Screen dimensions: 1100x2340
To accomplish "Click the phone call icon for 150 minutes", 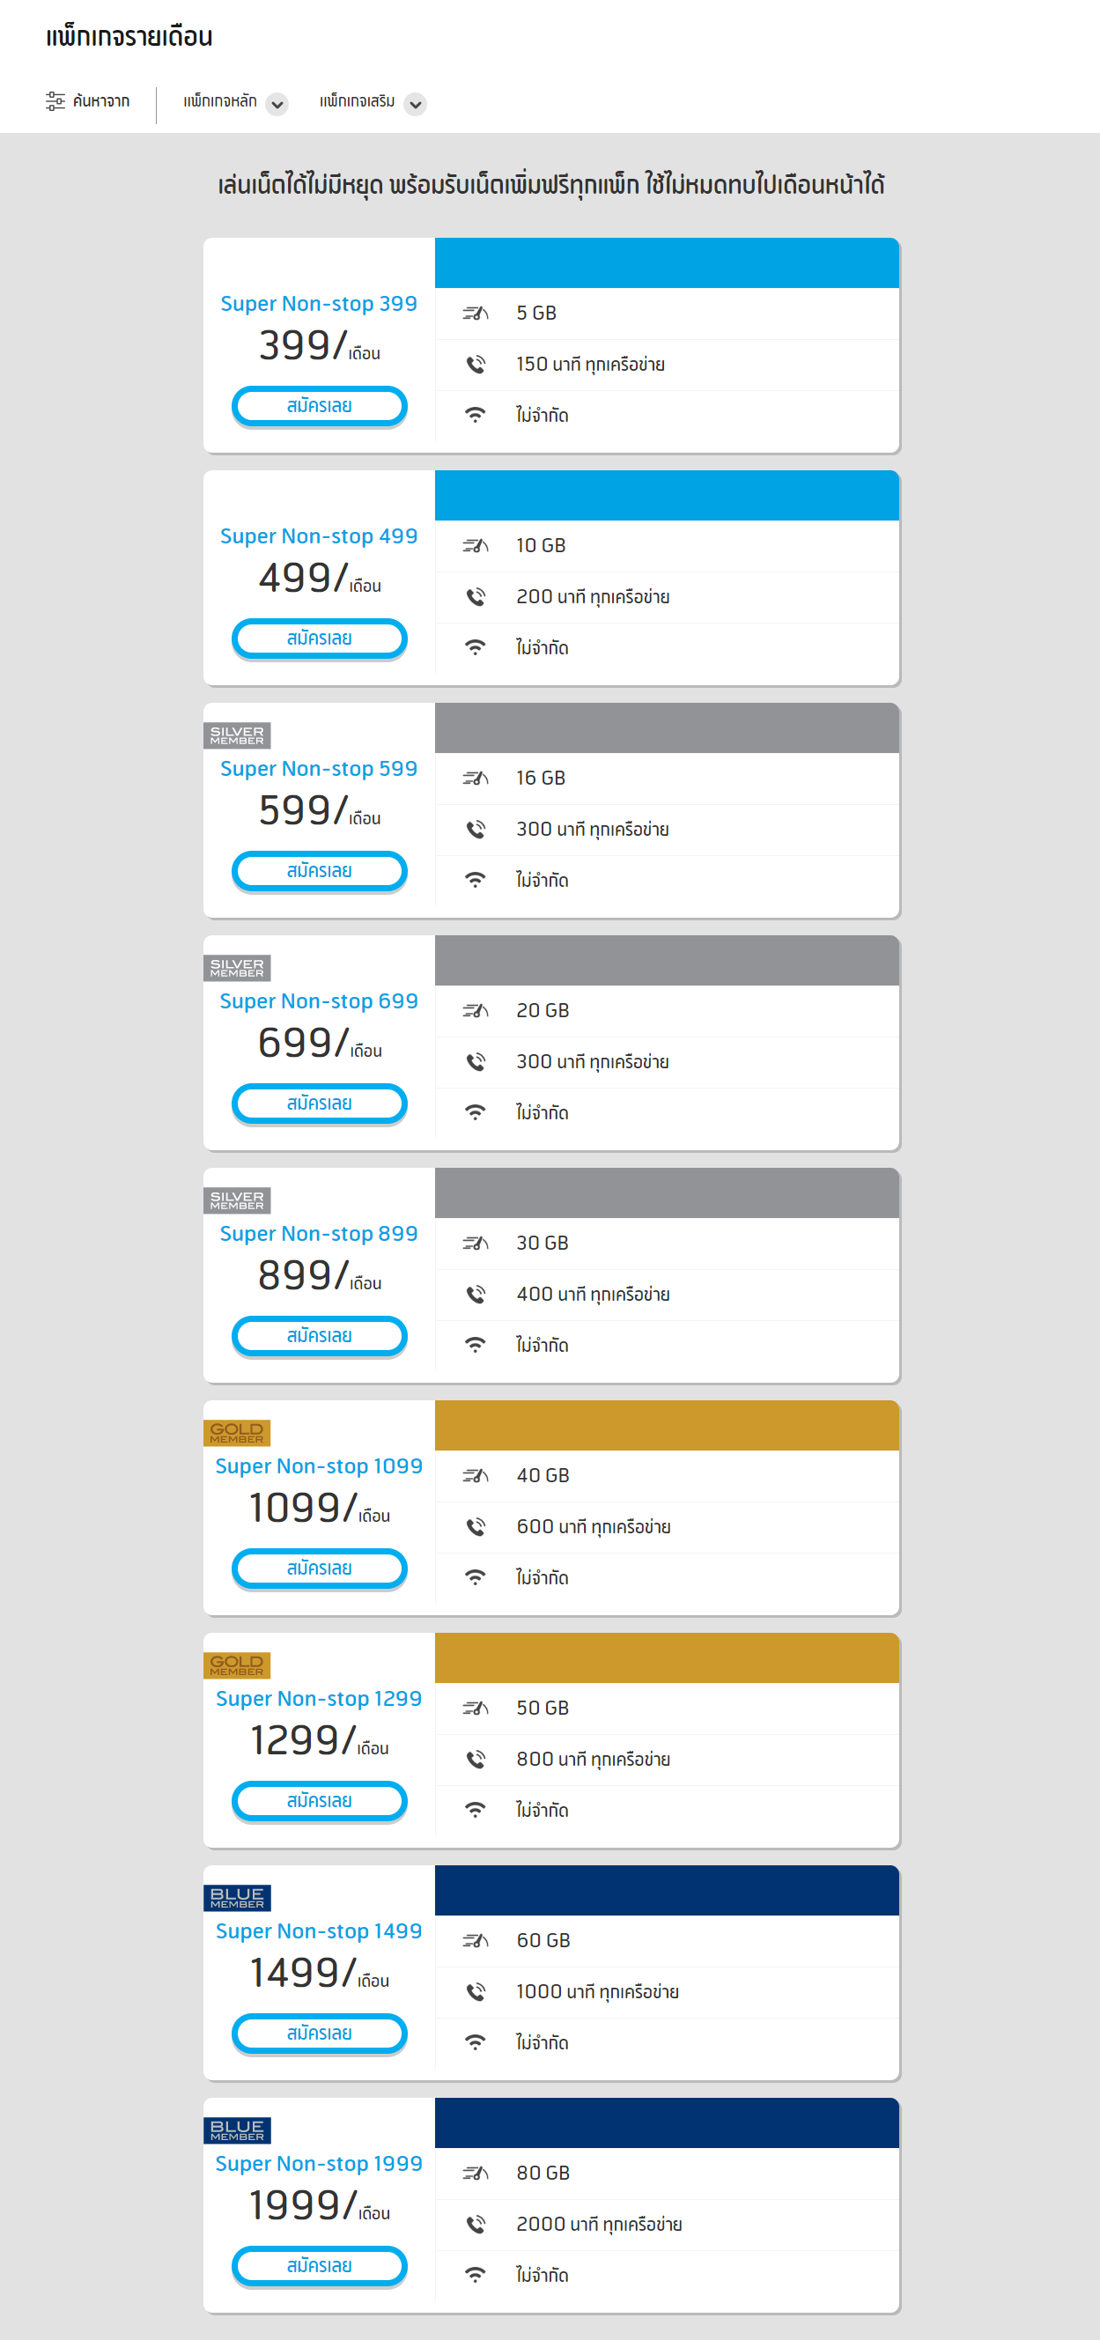I will coord(475,365).
